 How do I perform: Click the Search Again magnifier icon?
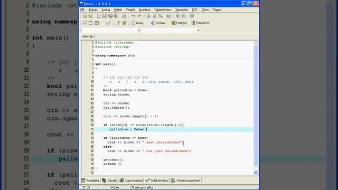click(161, 16)
